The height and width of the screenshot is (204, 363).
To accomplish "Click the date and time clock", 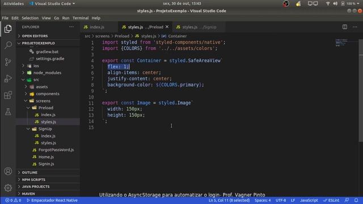I will tap(181, 3).
